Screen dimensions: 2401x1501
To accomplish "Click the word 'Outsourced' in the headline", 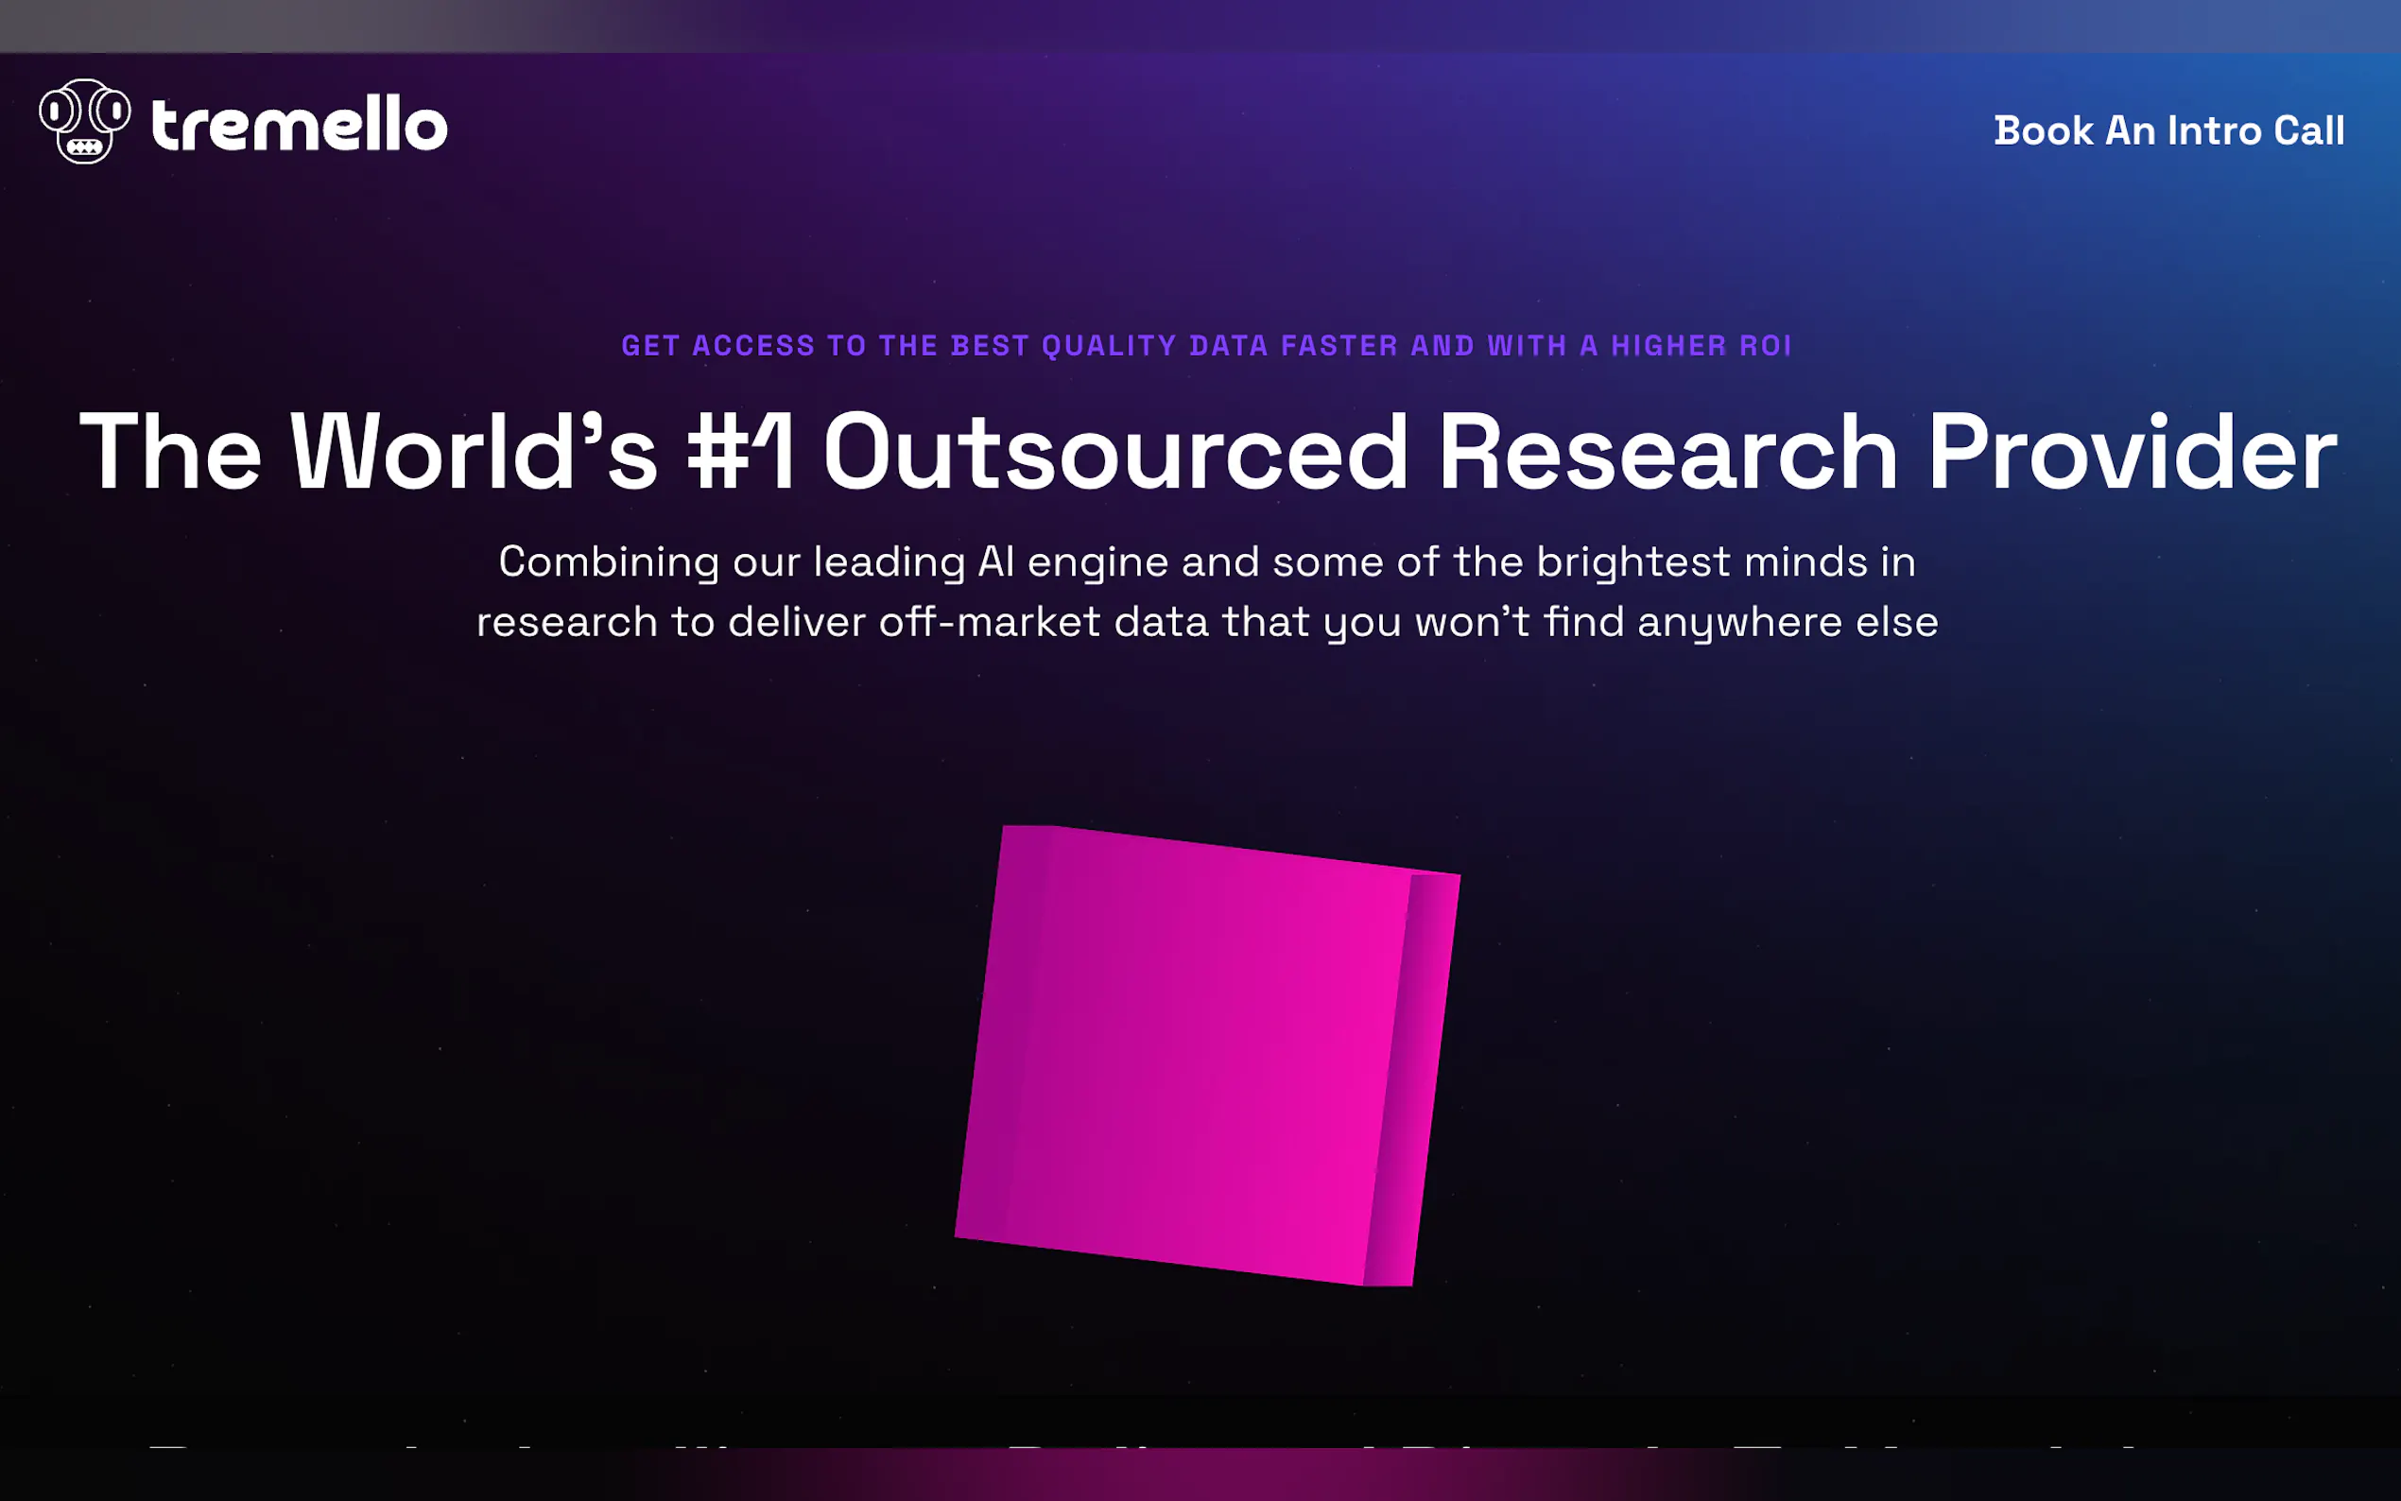I will click(1114, 453).
